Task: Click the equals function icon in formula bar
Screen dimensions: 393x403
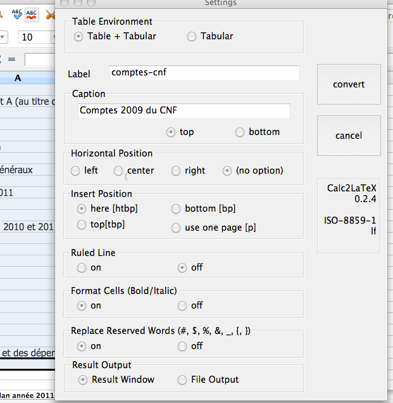Action: click(x=11, y=59)
